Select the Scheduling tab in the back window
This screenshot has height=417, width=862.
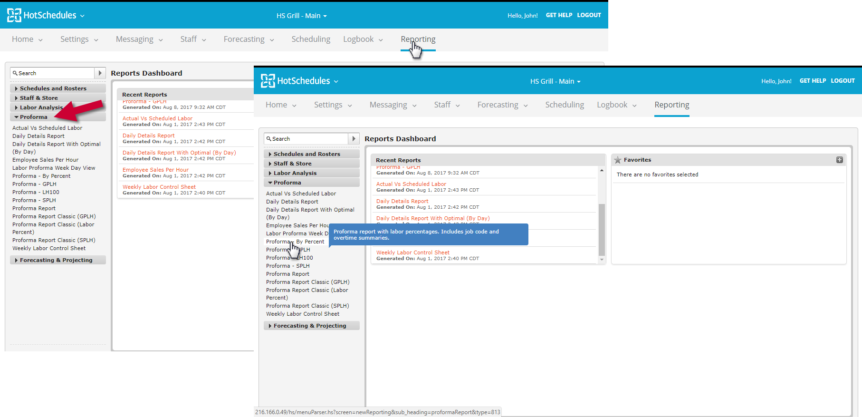[x=311, y=39]
